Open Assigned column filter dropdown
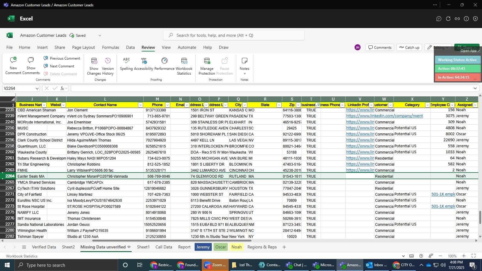Image resolution: width=482 pixels, height=271 pixels. tap(475, 105)
